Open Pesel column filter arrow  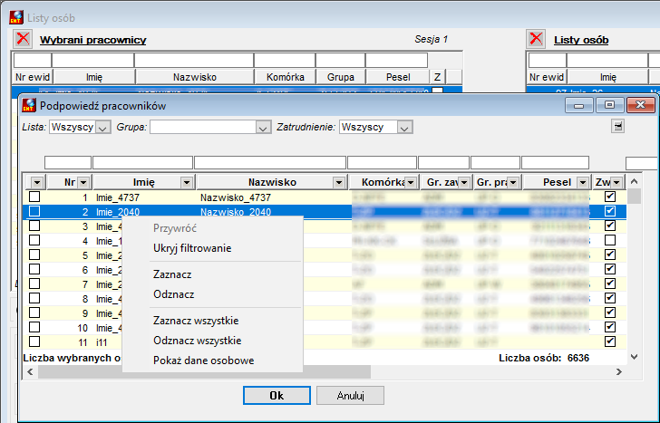583,182
